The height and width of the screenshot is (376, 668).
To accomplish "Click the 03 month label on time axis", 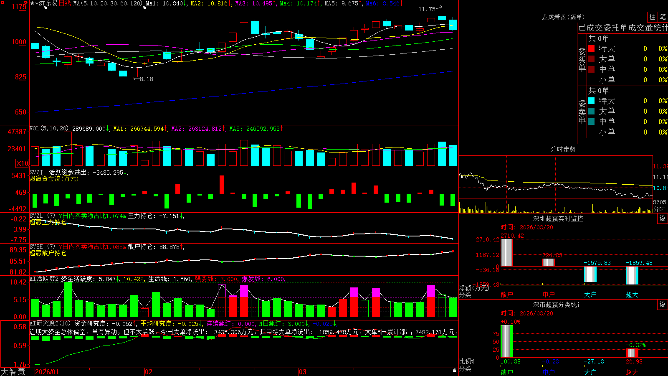I will [x=303, y=372].
